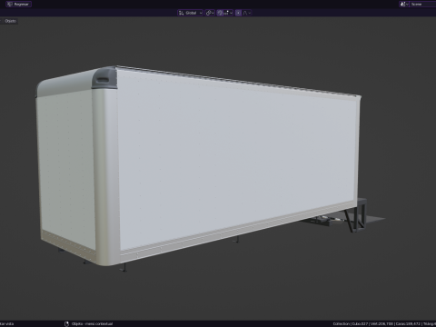Viewport: 436px width, 327px height.
Task: Click the Collection statistics text in the status bar
Action: click(x=383, y=324)
